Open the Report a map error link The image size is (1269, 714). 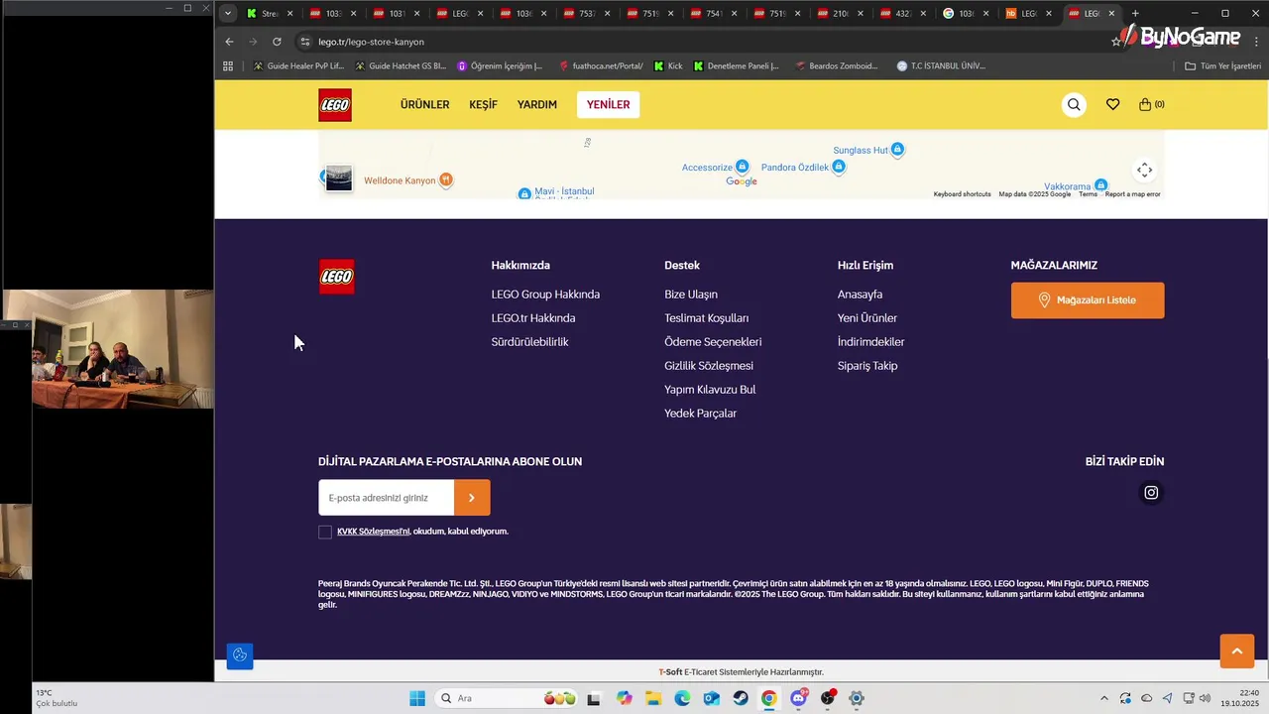(1132, 194)
